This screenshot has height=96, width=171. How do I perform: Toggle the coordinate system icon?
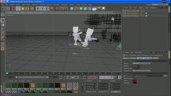pos(51,9)
